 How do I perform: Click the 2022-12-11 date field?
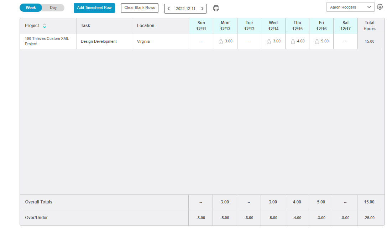(185, 9)
